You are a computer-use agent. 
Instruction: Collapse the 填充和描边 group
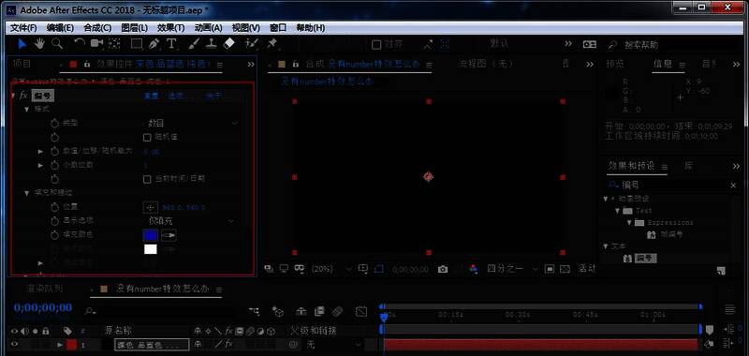click(27, 193)
